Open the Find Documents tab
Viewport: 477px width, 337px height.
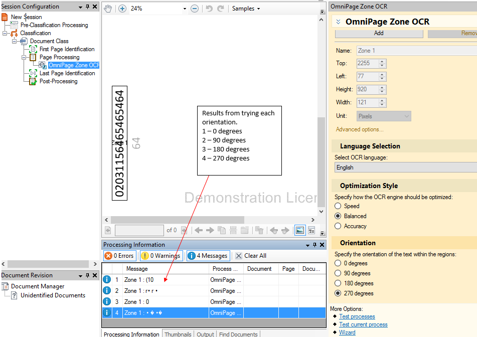tap(238, 334)
